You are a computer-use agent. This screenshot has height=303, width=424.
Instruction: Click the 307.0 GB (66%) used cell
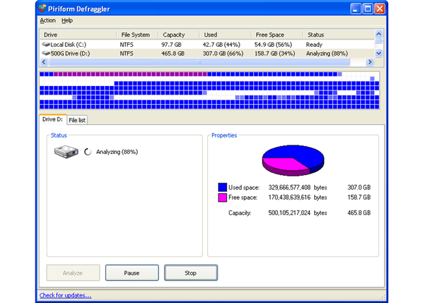coord(223,54)
